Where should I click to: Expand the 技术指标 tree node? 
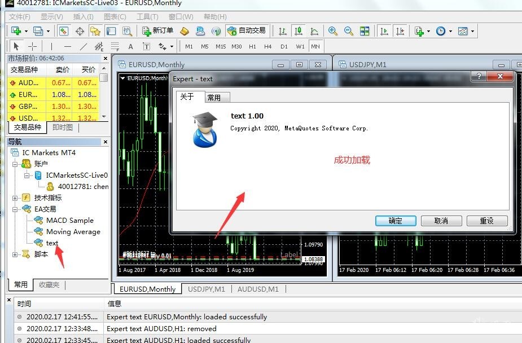tap(15, 198)
